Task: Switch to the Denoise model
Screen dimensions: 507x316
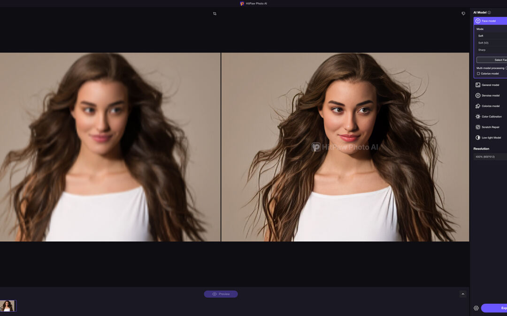Action: [x=490, y=96]
